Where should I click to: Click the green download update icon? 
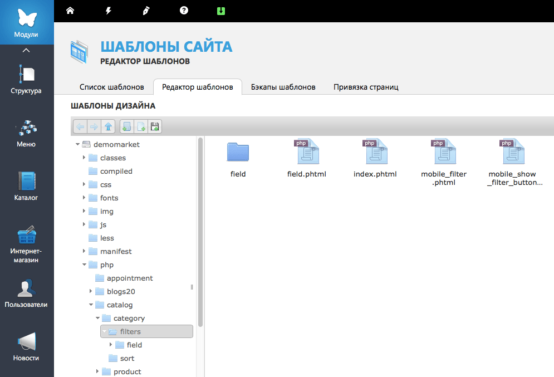pyautogui.click(x=221, y=11)
